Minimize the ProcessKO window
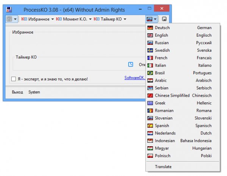 click(x=140, y=9)
